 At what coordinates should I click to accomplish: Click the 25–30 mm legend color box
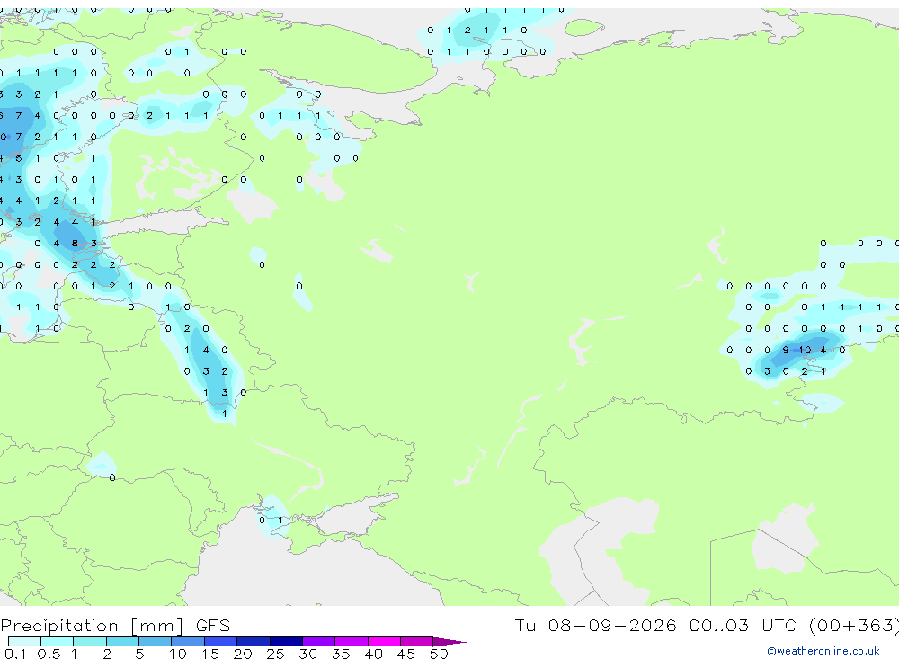click(x=286, y=641)
